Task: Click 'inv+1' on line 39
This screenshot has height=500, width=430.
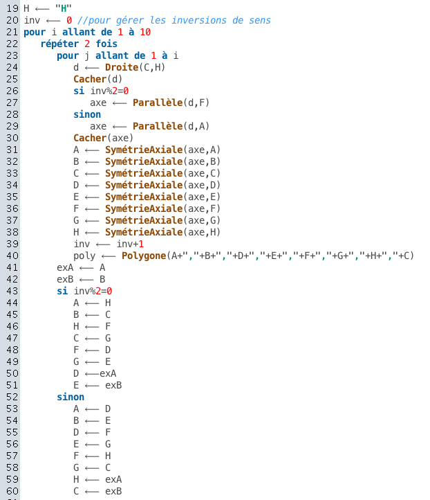Action: coord(130,244)
